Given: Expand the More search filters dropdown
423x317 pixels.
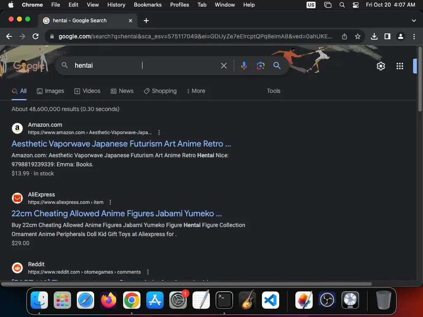Looking at the screenshot, I should coord(196,91).
